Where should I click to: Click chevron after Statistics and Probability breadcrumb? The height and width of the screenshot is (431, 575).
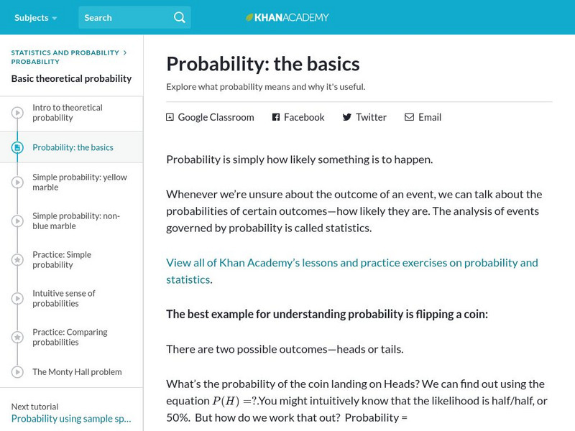click(125, 52)
